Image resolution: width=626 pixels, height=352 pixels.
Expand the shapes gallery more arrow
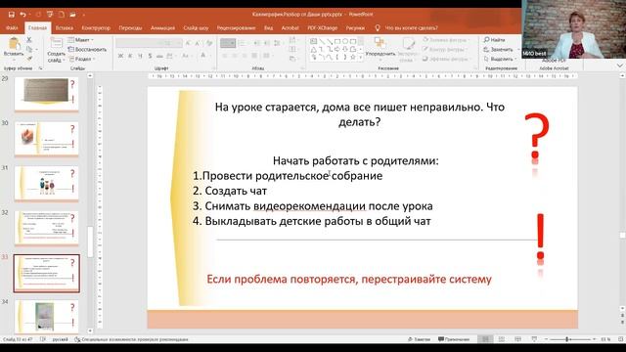point(361,58)
